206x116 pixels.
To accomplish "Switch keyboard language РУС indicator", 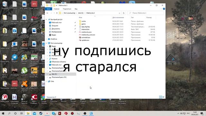I will pyautogui.click(x=188, y=113).
